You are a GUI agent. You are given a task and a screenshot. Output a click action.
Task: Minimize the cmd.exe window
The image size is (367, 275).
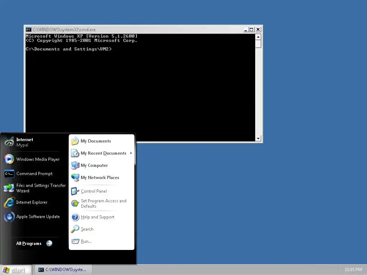pyautogui.click(x=246, y=29)
